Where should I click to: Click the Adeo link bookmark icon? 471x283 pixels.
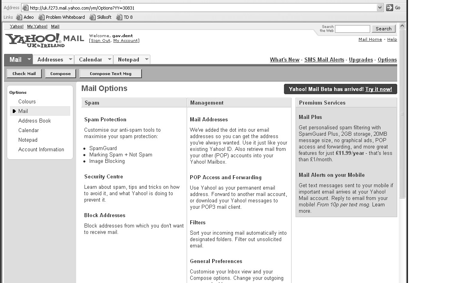pyautogui.click(x=19, y=17)
